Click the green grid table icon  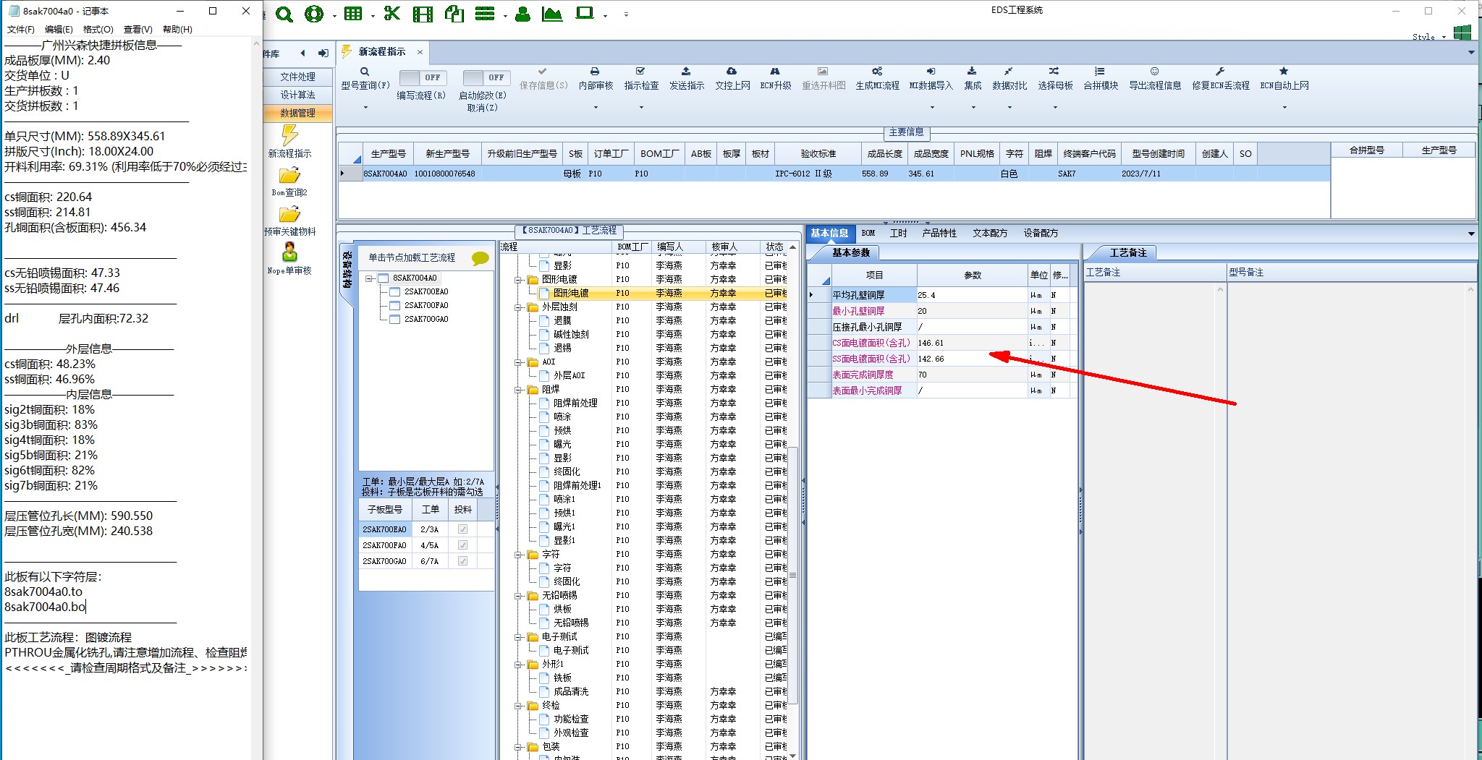coord(353,14)
